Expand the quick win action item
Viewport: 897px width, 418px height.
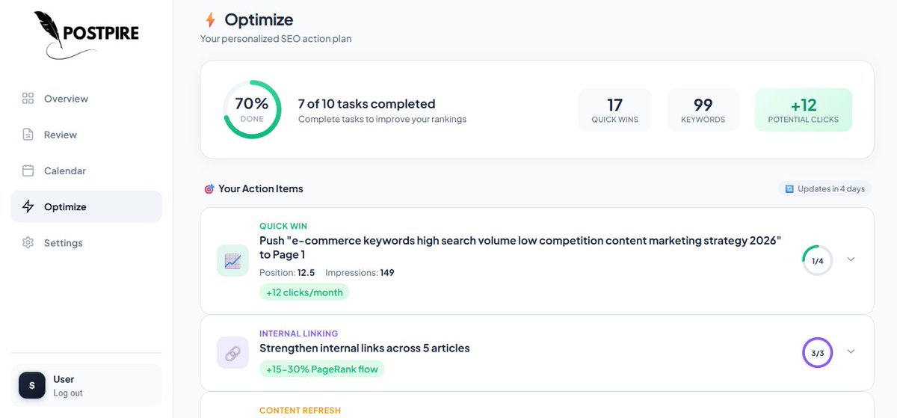coord(851,259)
